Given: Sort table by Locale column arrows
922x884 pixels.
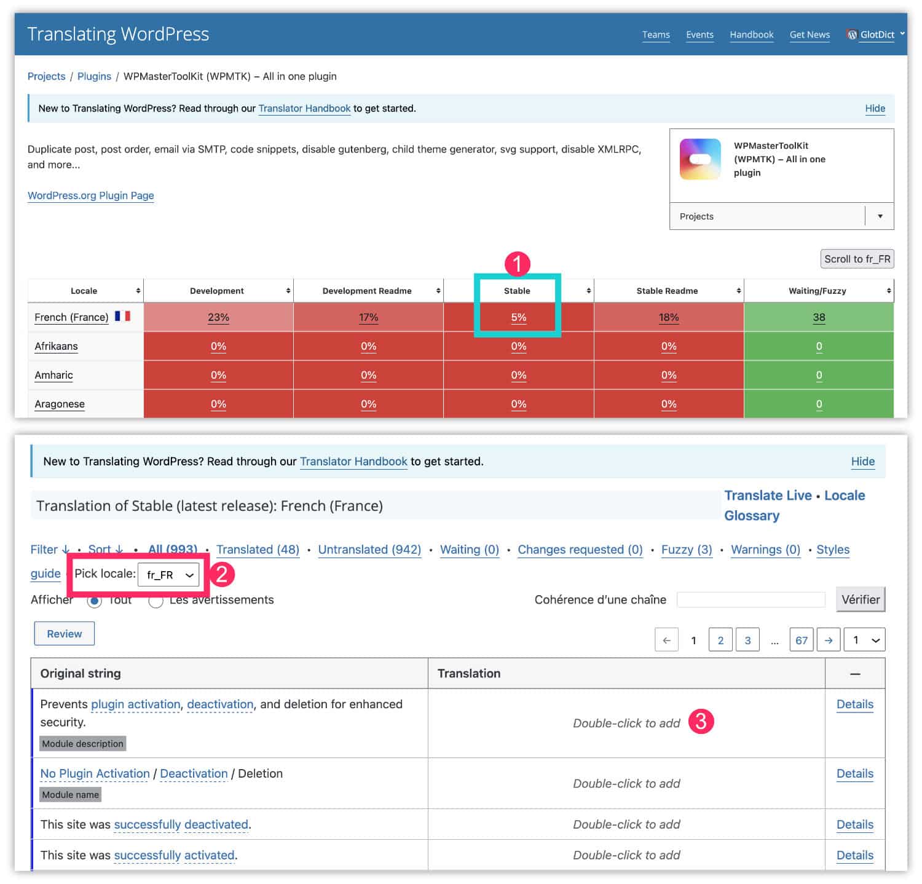Looking at the screenshot, I should point(138,291).
